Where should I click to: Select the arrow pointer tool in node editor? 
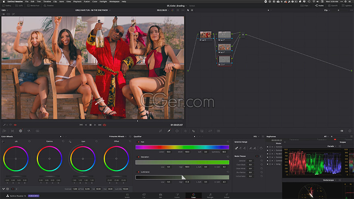coord(188,10)
